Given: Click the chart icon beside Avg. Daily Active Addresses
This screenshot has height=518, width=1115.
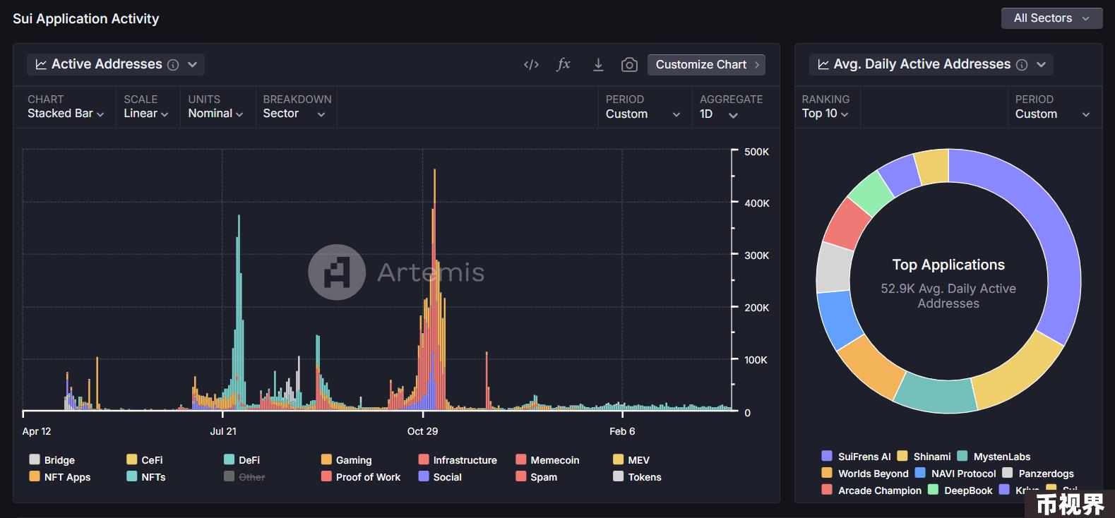Looking at the screenshot, I should pyautogui.click(x=823, y=64).
